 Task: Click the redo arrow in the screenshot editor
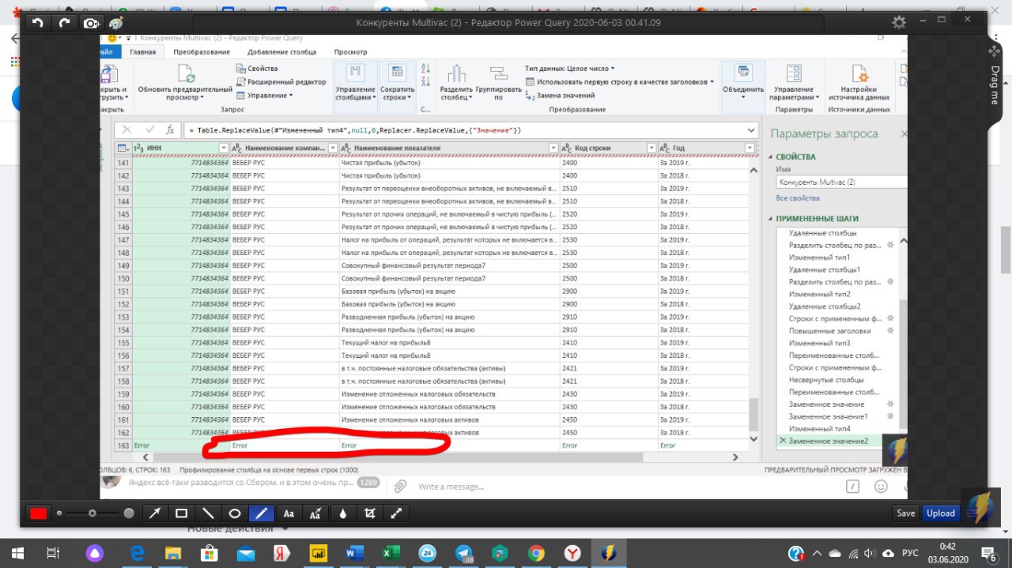click(64, 23)
